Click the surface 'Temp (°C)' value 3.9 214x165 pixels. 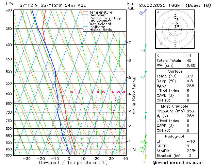point(190,76)
